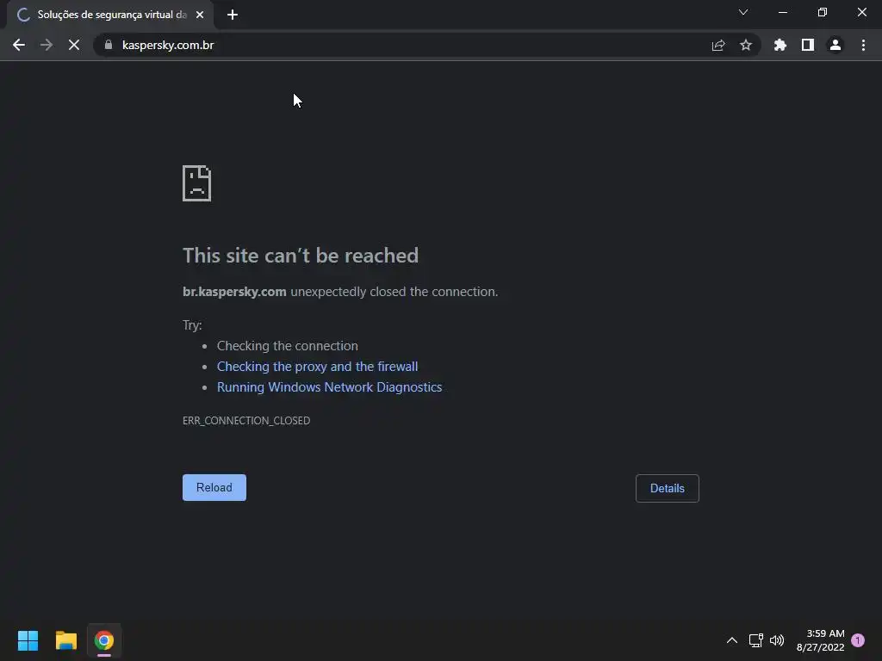Click the br.kaspersky.com domain text
The width and height of the screenshot is (882, 661).
tap(234, 292)
